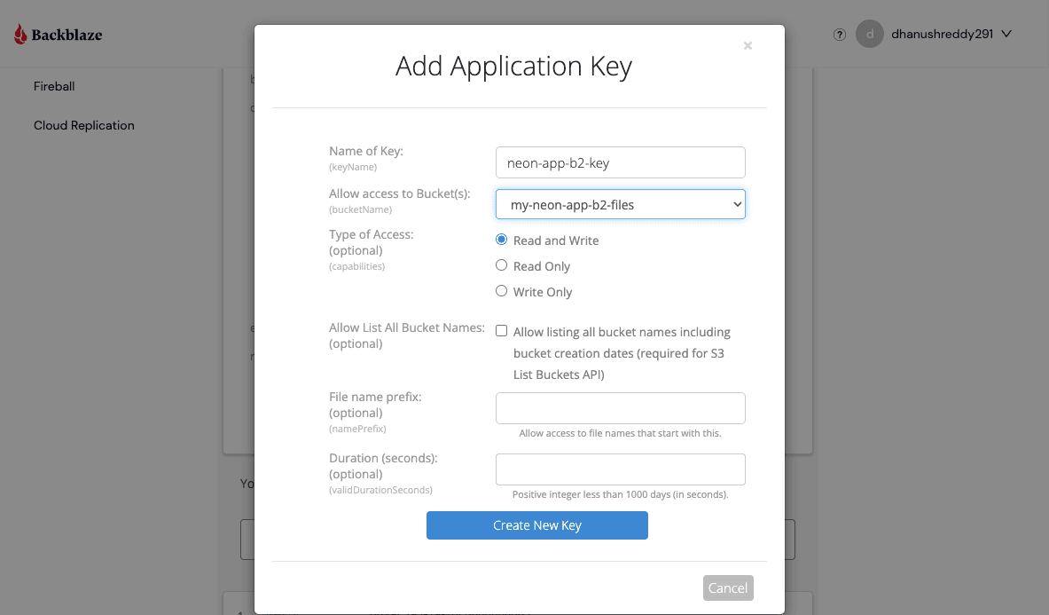This screenshot has width=1049, height=615.
Task: Click inside the Duration seconds field
Action: click(620, 469)
